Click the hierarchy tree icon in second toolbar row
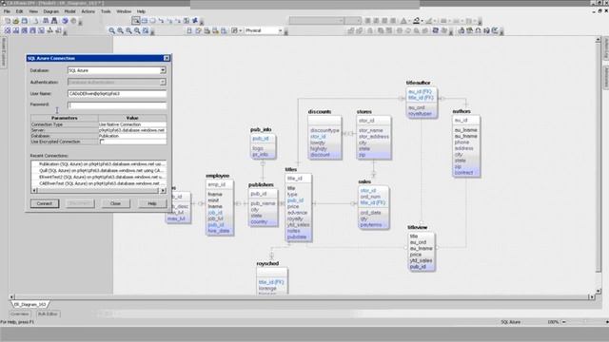Screen dimensions: 609x342 coord(49,30)
